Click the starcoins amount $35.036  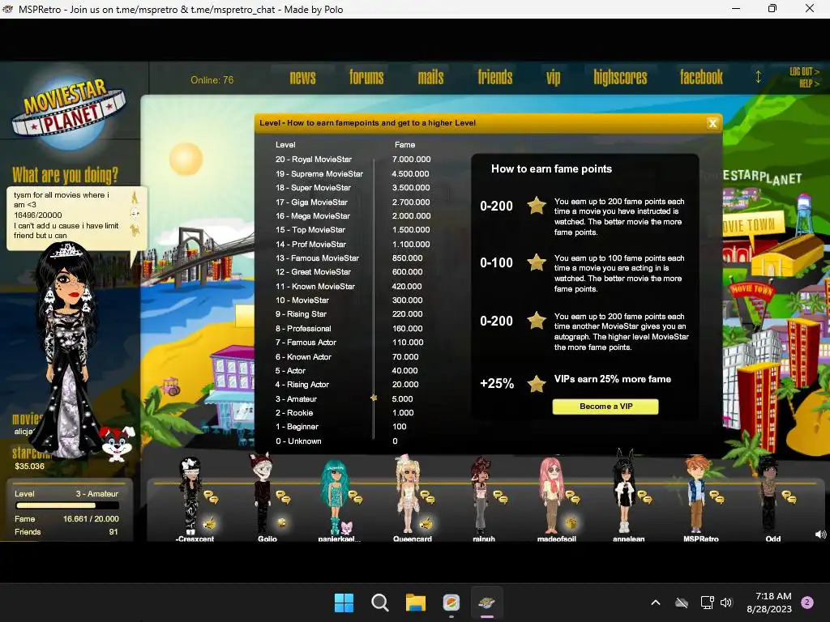(x=30, y=466)
